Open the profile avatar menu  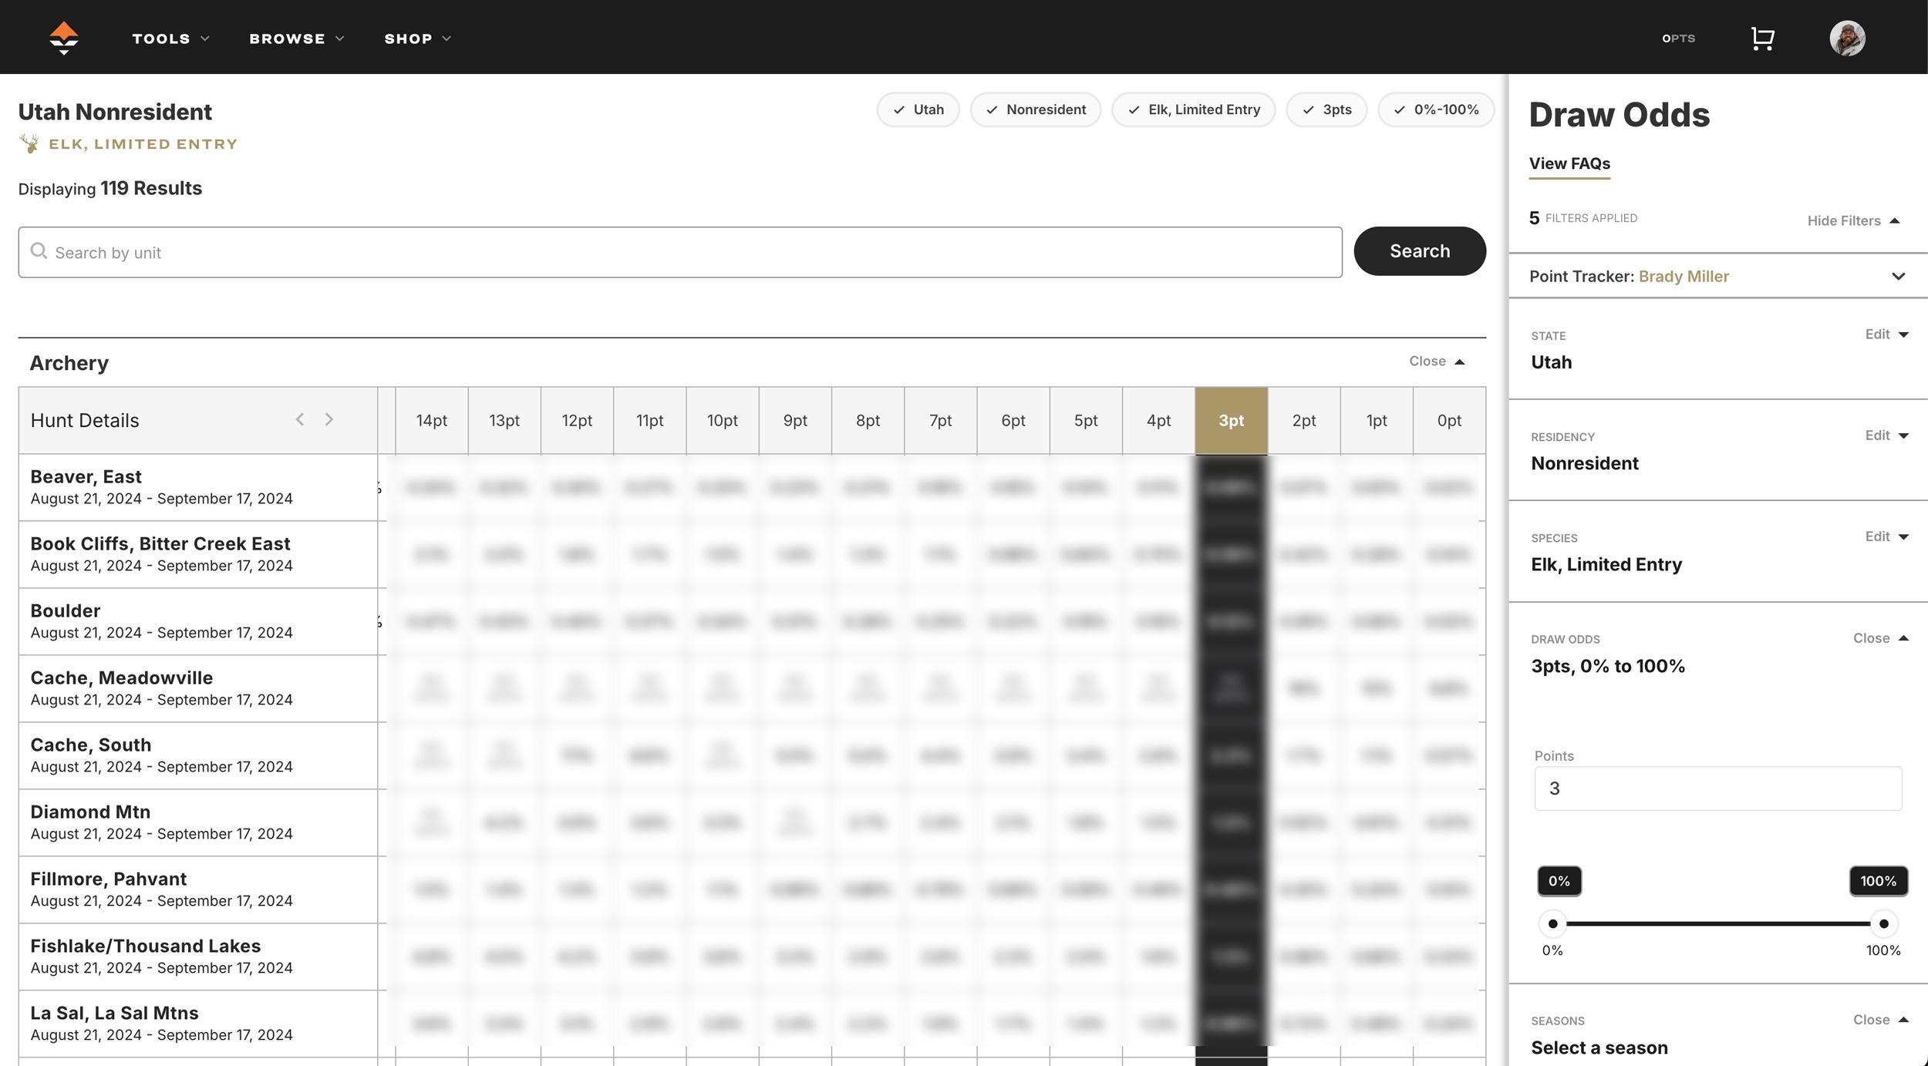pos(1848,37)
